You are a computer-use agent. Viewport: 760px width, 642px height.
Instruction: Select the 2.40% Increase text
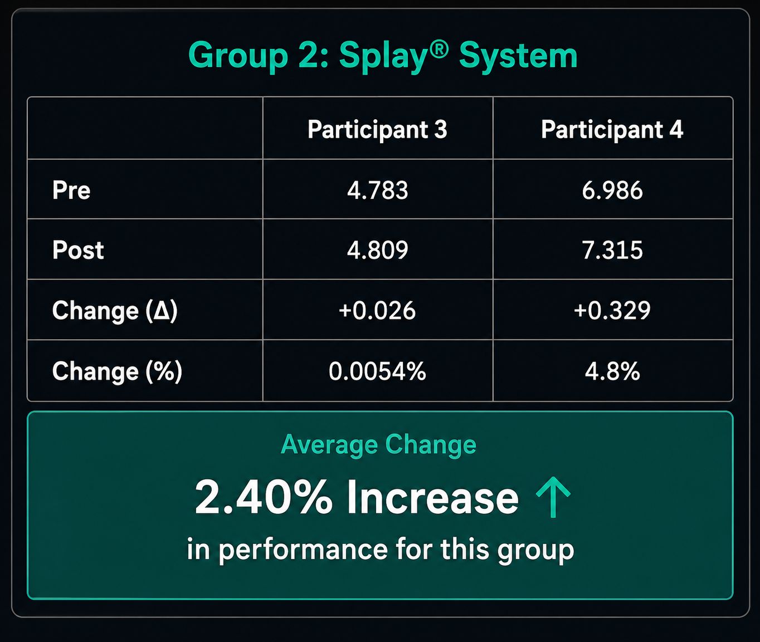pyautogui.click(x=357, y=497)
